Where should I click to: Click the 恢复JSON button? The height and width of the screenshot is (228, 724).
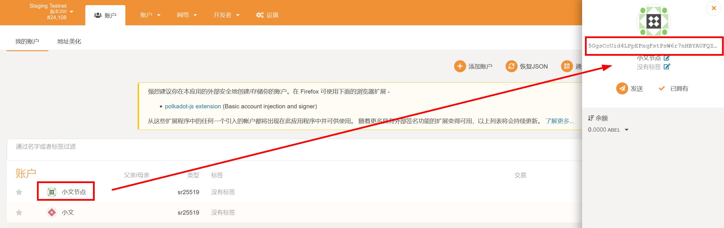(527, 66)
